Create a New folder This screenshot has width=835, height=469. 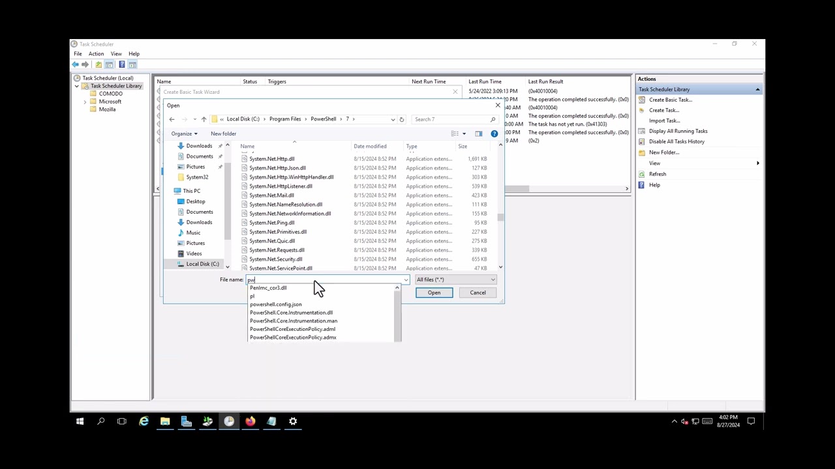[x=223, y=134]
